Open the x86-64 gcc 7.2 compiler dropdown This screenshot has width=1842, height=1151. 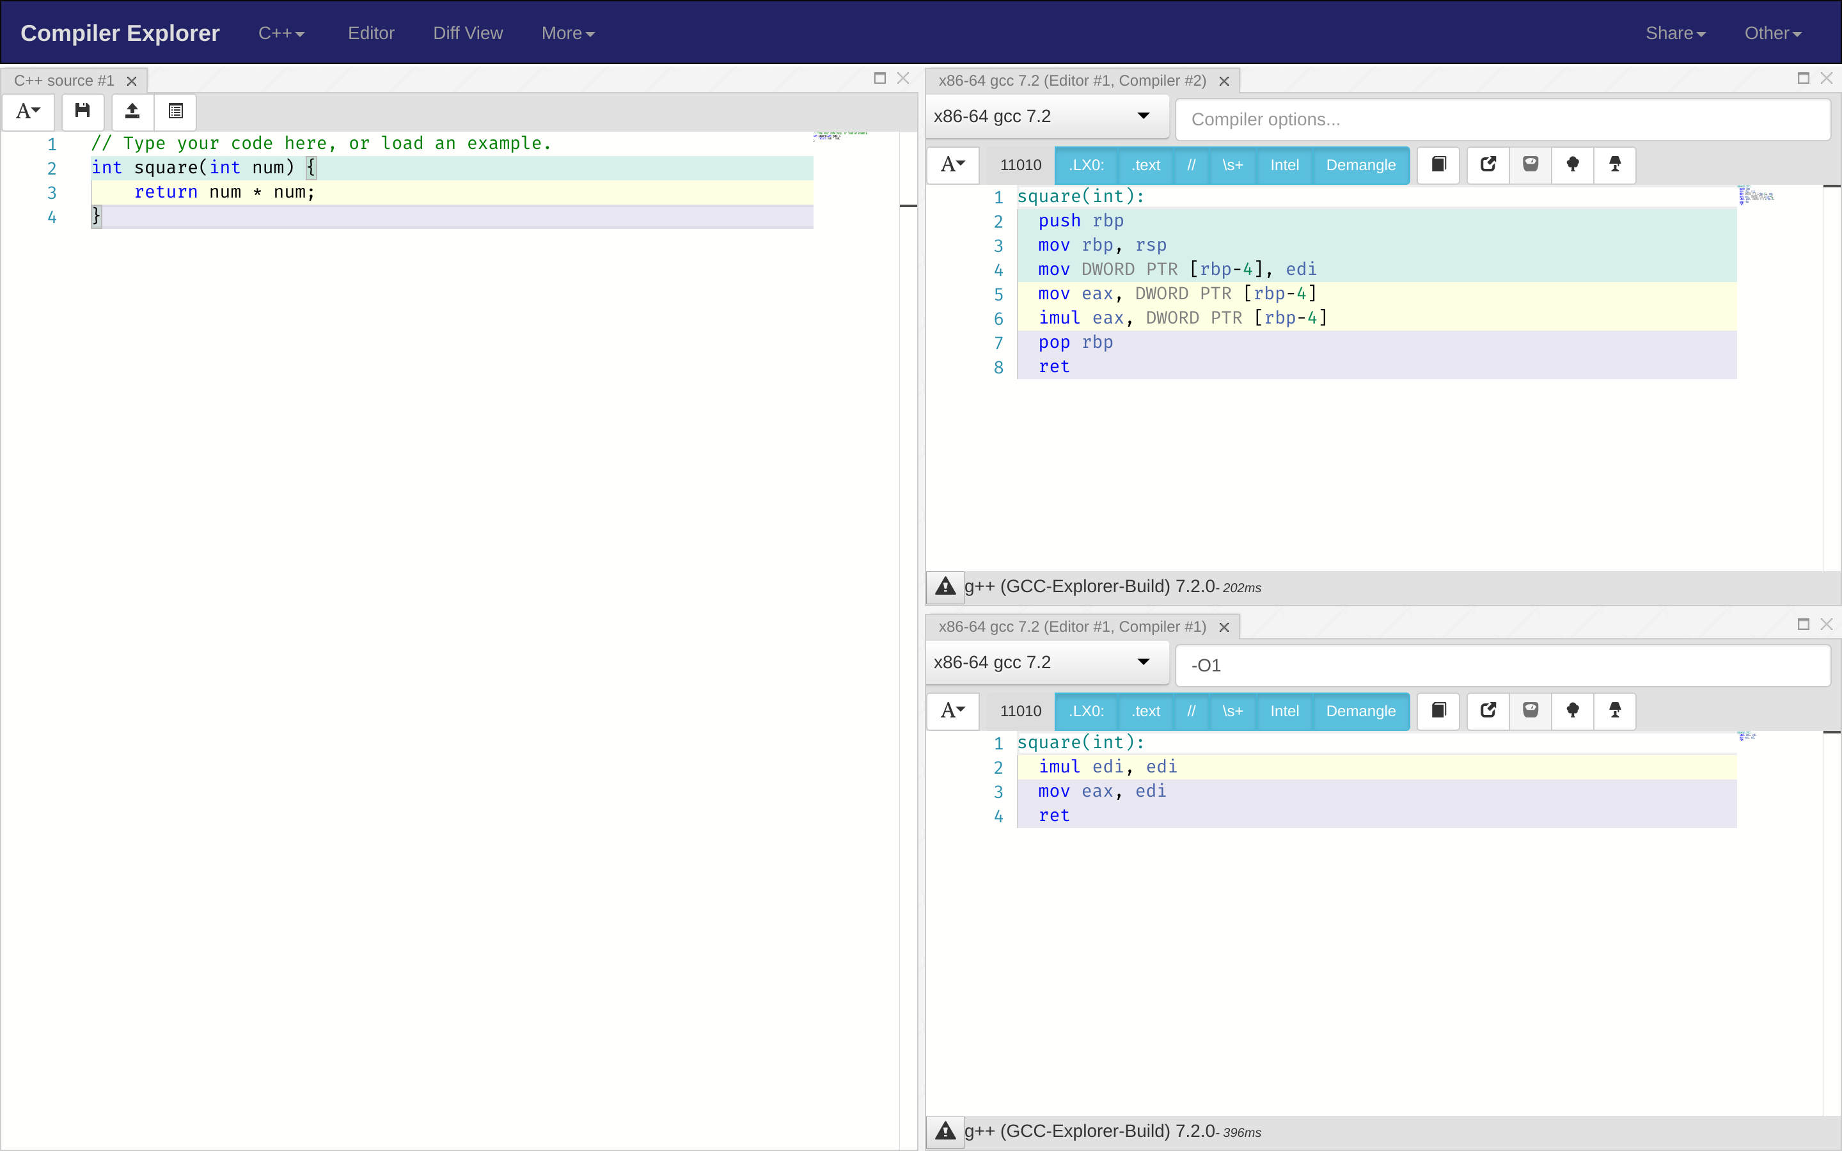[x=1045, y=116]
